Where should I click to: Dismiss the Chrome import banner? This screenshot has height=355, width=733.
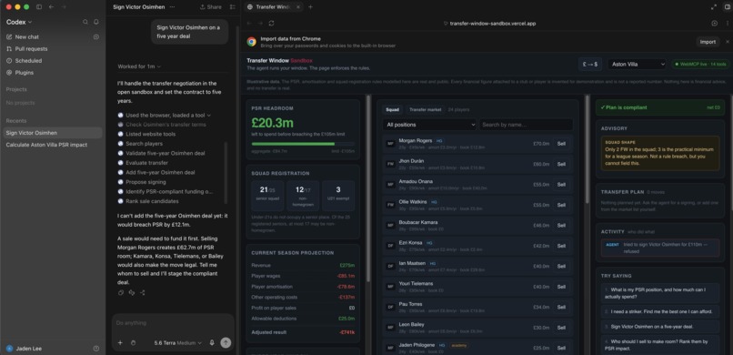pyautogui.click(x=727, y=42)
